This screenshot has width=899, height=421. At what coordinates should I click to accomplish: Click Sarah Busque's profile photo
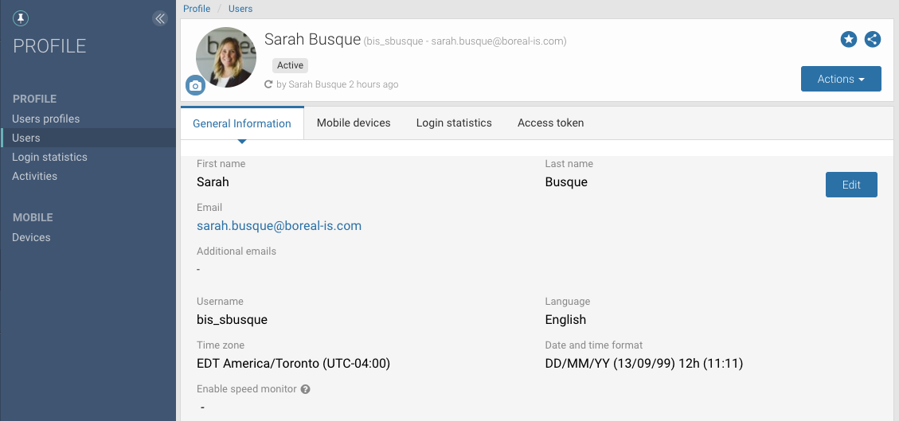coord(226,56)
